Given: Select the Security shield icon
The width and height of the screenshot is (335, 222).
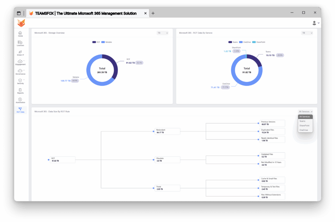Looking at the screenshot, I should click(x=20, y=80).
